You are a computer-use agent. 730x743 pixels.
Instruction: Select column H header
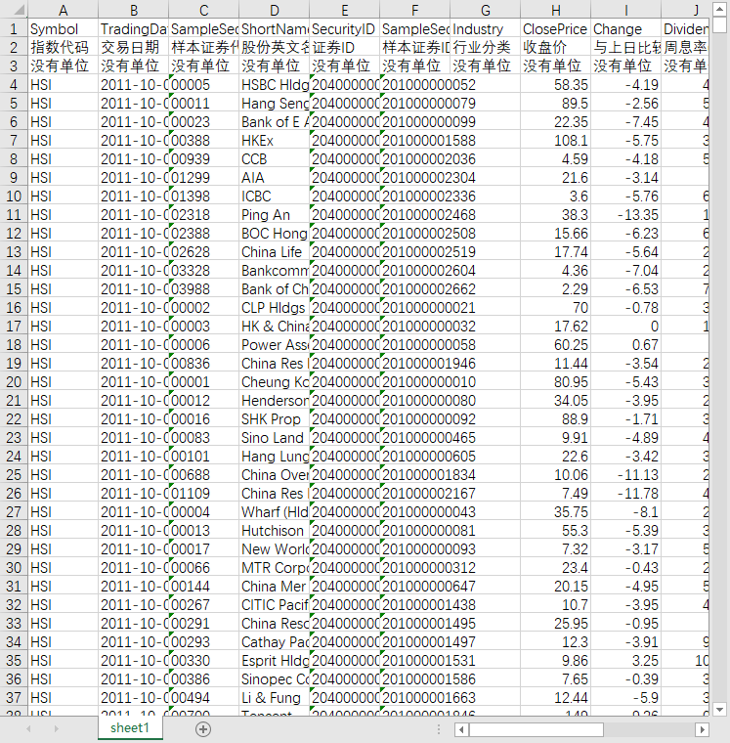click(x=556, y=10)
